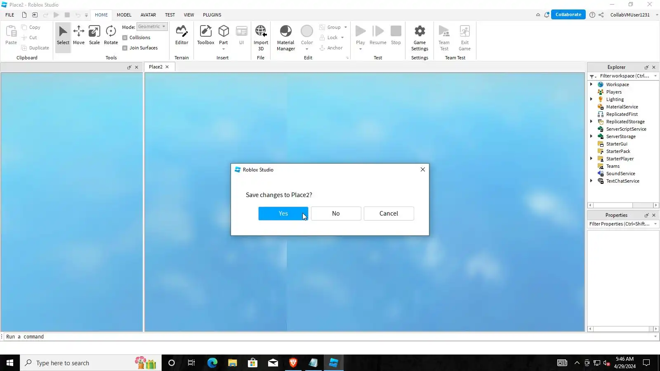This screenshot has width=660, height=371.
Task: Open Game Settings
Action: pyautogui.click(x=420, y=38)
